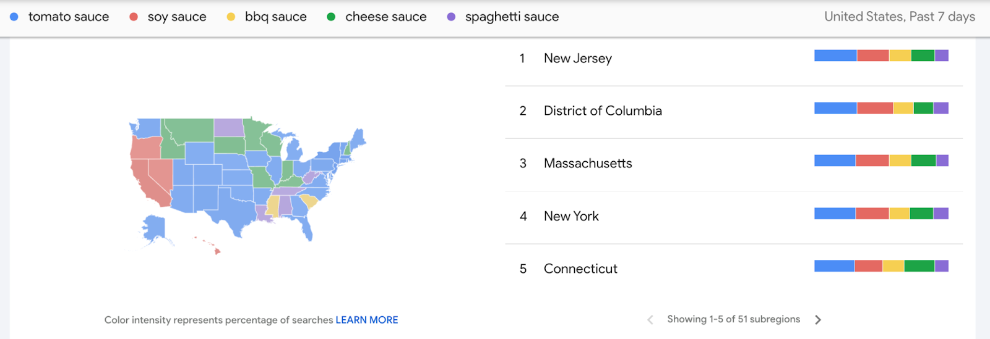The height and width of the screenshot is (339, 990).
Task: Click Alaska on the map
Action: pyautogui.click(x=153, y=228)
